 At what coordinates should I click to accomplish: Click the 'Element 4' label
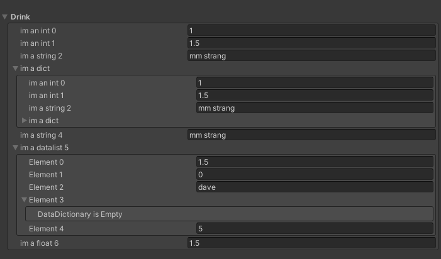(x=46, y=229)
